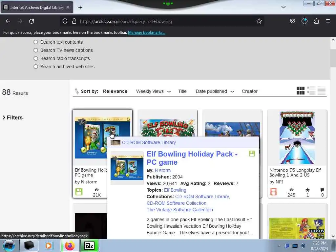Click green floppy software icon in popup
The image size is (336, 252).
tap(252, 154)
